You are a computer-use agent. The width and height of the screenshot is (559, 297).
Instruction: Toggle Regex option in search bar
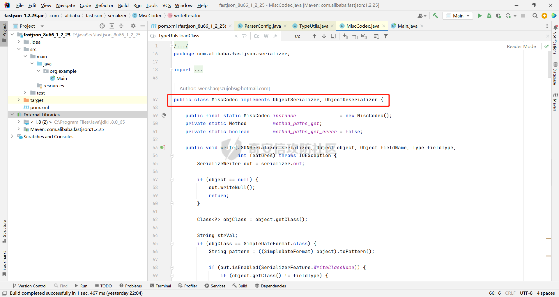(275, 36)
